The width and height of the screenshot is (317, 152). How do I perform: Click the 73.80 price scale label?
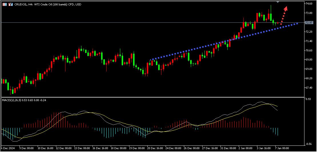coord(309,13)
